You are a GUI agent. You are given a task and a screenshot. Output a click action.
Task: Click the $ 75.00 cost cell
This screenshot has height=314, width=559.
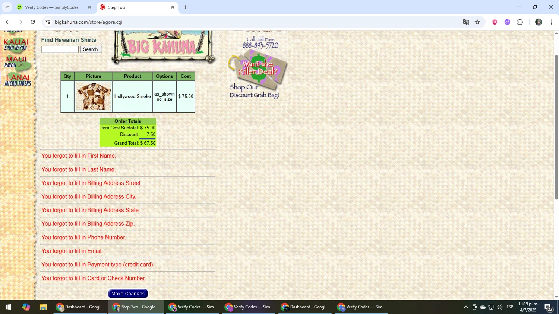tap(186, 97)
